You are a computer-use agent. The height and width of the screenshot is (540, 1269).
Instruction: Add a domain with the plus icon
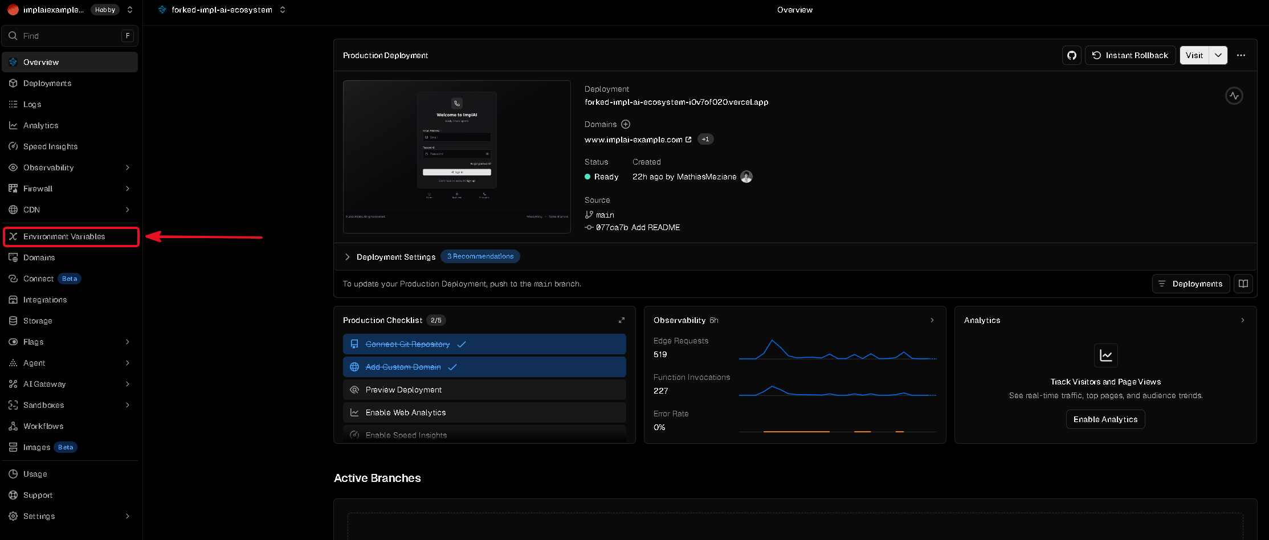626,124
